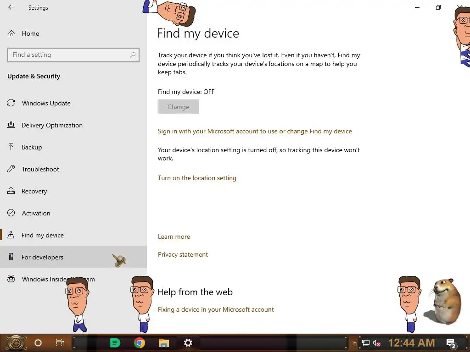Open the Microsoft account sign-in link
The image size is (470, 352).
pos(255,132)
